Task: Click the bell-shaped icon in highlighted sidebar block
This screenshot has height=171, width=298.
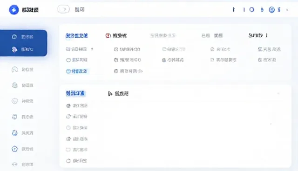Action: click(x=14, y=49)
